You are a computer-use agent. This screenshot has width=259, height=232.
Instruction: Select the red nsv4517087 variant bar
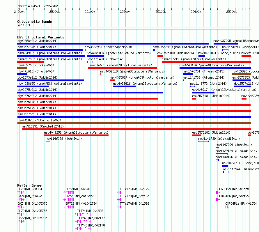(x=31, y=62)
